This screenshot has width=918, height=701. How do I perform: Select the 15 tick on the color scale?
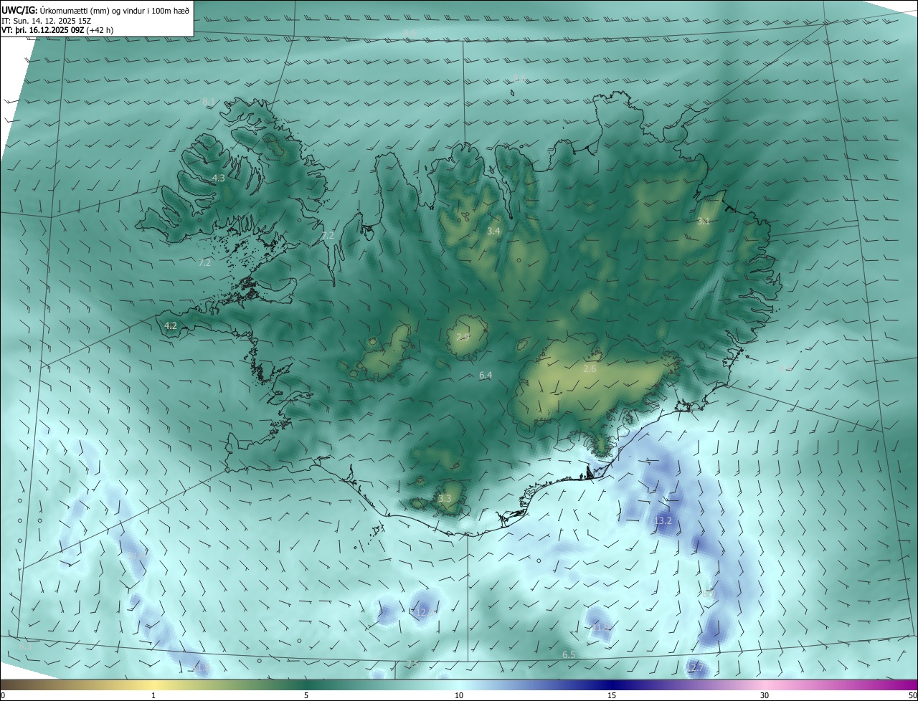coord(612,695)
